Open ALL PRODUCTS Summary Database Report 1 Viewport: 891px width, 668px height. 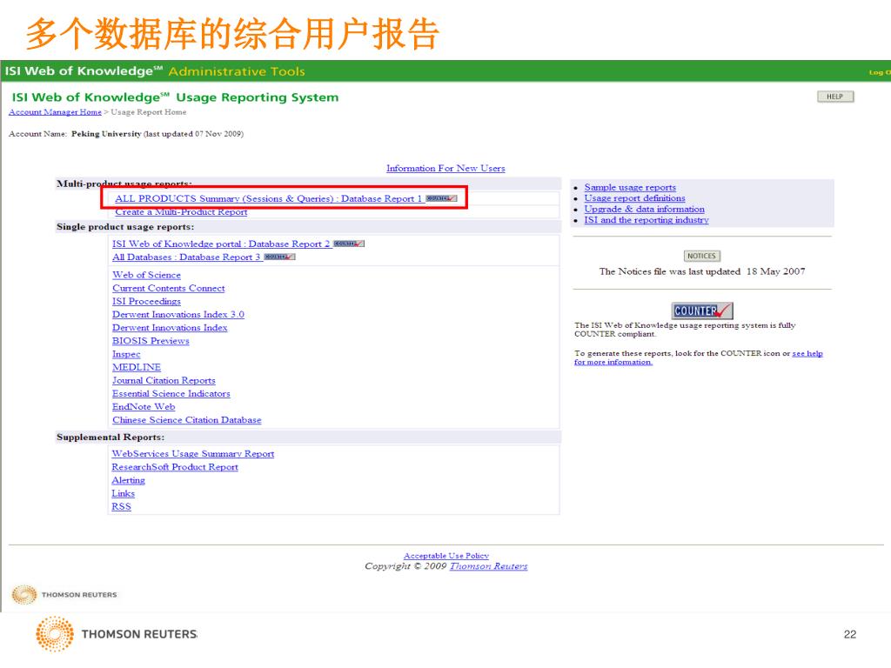click(268, 199)
